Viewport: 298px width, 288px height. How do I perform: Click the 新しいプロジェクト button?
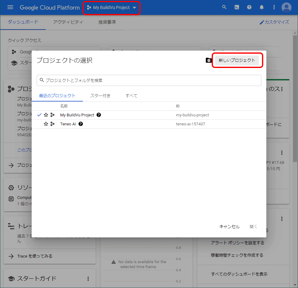[237, 60]
